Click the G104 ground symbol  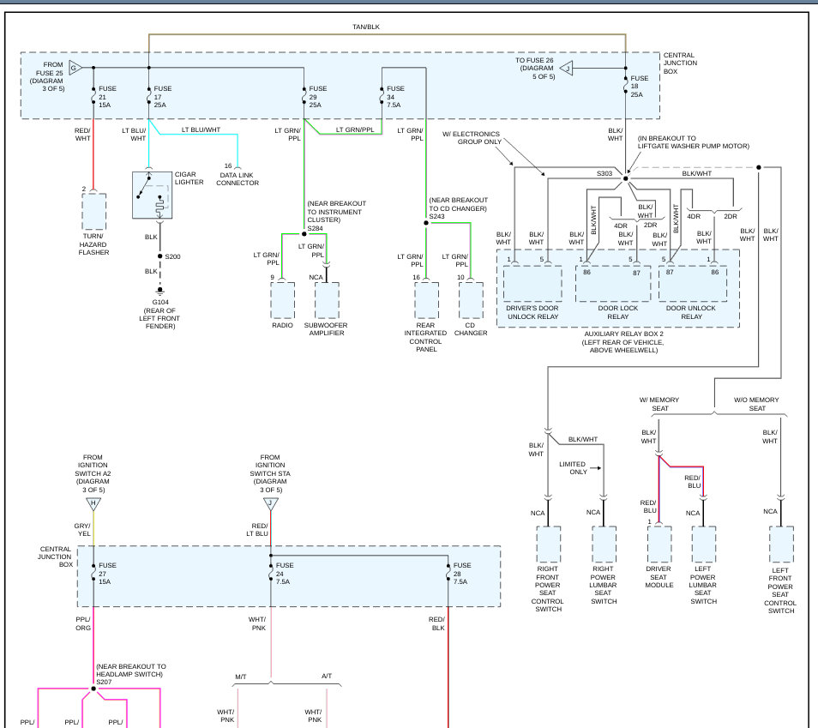point(159,292)
